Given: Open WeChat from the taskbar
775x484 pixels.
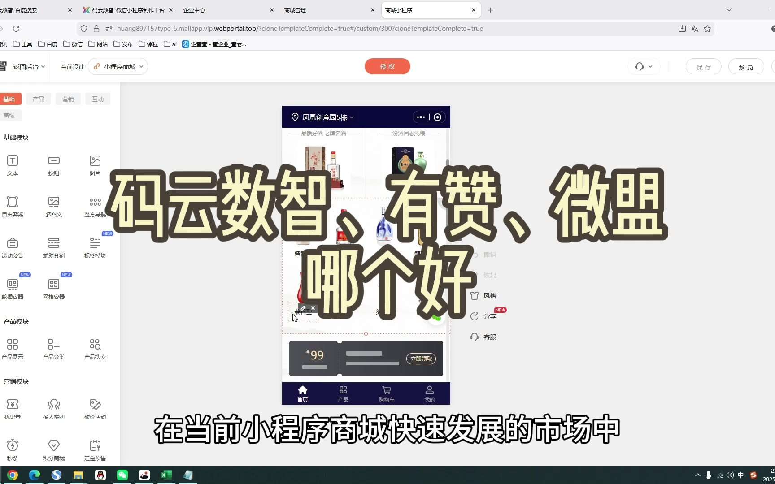Looking at the screenshot, I should (x=122, y=475).
